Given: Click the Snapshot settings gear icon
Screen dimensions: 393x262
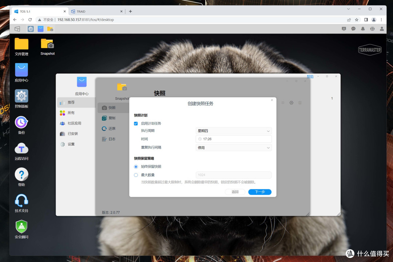Looking at the screenshot, I should pyautogui.click(x=291, y=103).
